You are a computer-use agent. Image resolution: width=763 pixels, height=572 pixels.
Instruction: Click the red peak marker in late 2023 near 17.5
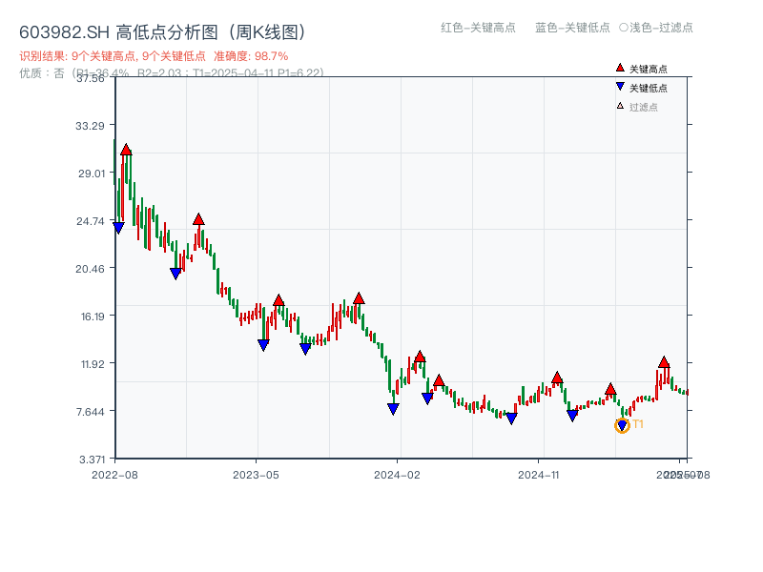(359, 298)
